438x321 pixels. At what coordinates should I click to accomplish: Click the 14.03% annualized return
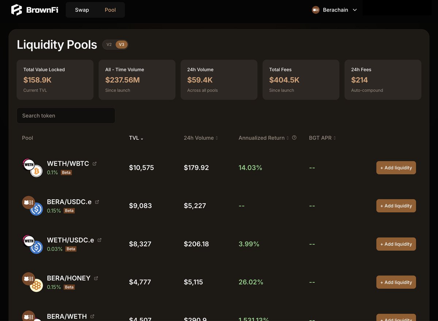coord(250,168)
